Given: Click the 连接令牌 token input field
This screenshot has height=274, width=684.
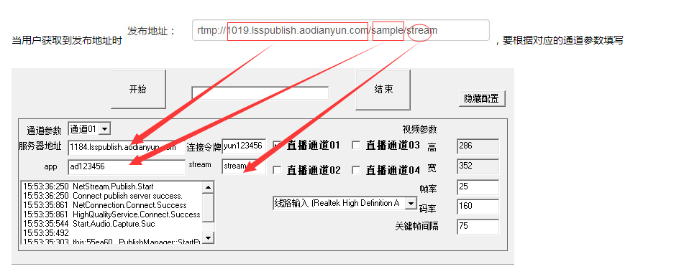Looking at the screenshot, I should 244,146.
